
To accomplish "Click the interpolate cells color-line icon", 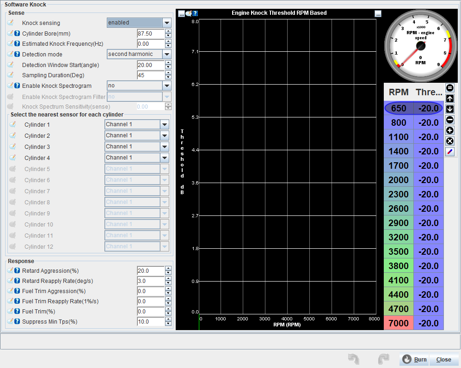I will [449, 152].
